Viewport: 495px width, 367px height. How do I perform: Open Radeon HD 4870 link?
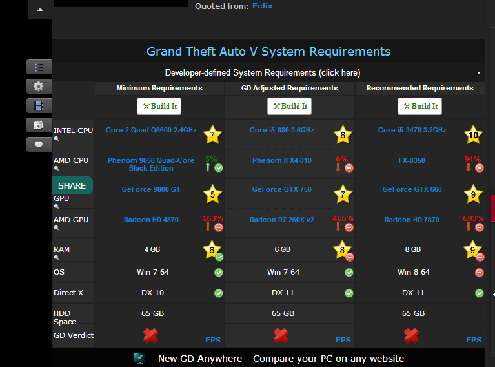point(151,220)
